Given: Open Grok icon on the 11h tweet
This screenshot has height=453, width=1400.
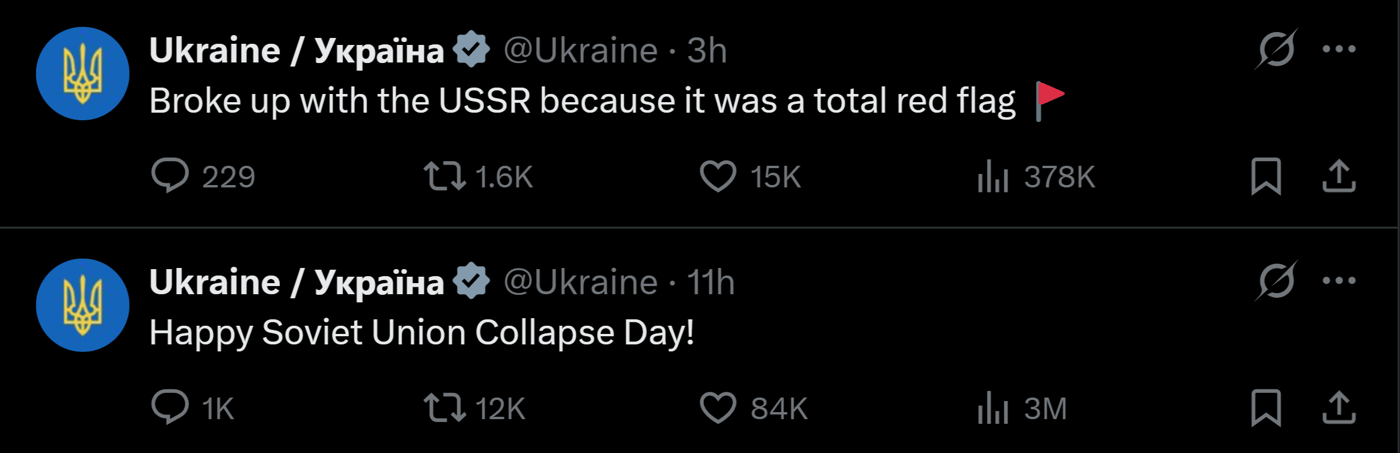Looking at the screenshot, I should [x=1276, y=281].
